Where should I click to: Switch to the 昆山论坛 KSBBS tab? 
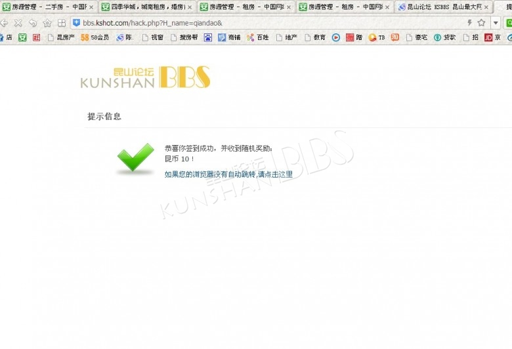click(x=444, y=7)
